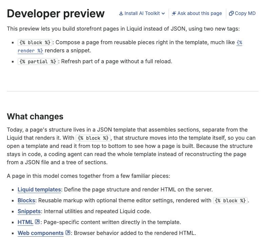Ask about this page
Image resolution: width=268 pixels, height=238 pixels.
197,13
